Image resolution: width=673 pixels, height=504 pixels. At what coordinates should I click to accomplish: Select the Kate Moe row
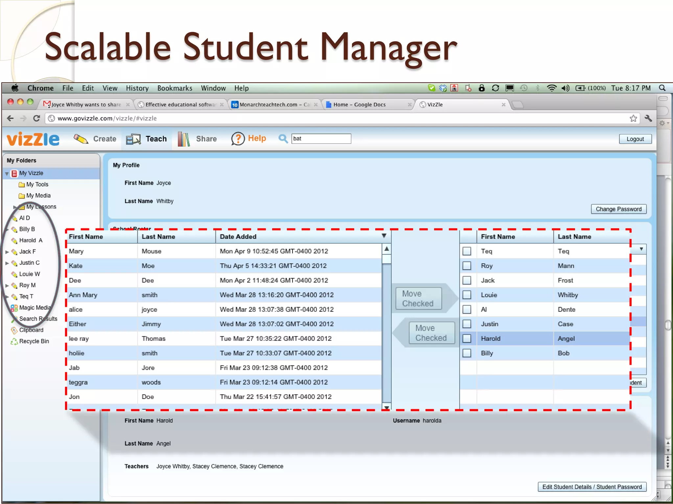pos(224,266)
